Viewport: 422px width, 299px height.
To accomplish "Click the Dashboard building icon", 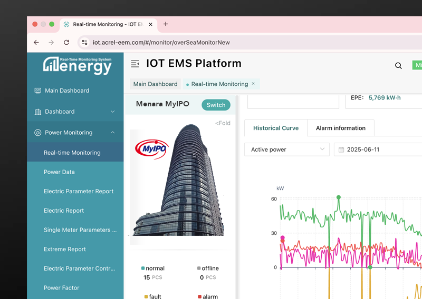I will (37, 112).
